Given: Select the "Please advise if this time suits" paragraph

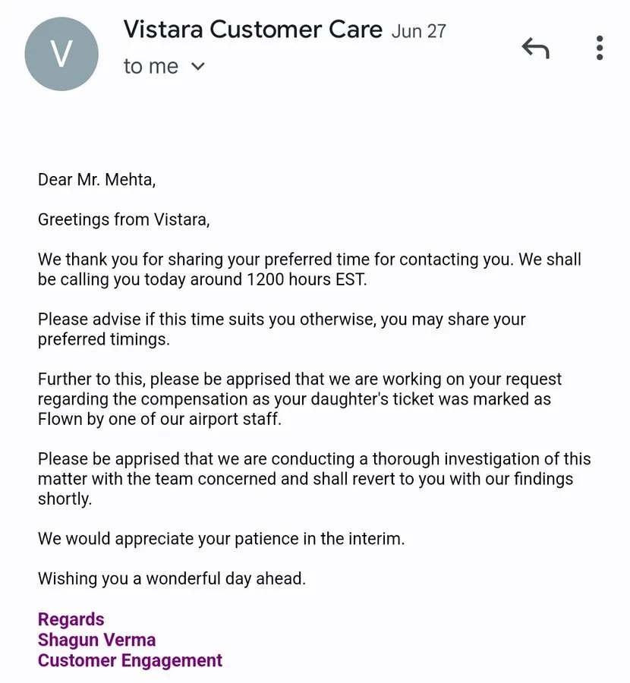Looking at the screenshot, I should pyautogui.click(x=282, y=329).
